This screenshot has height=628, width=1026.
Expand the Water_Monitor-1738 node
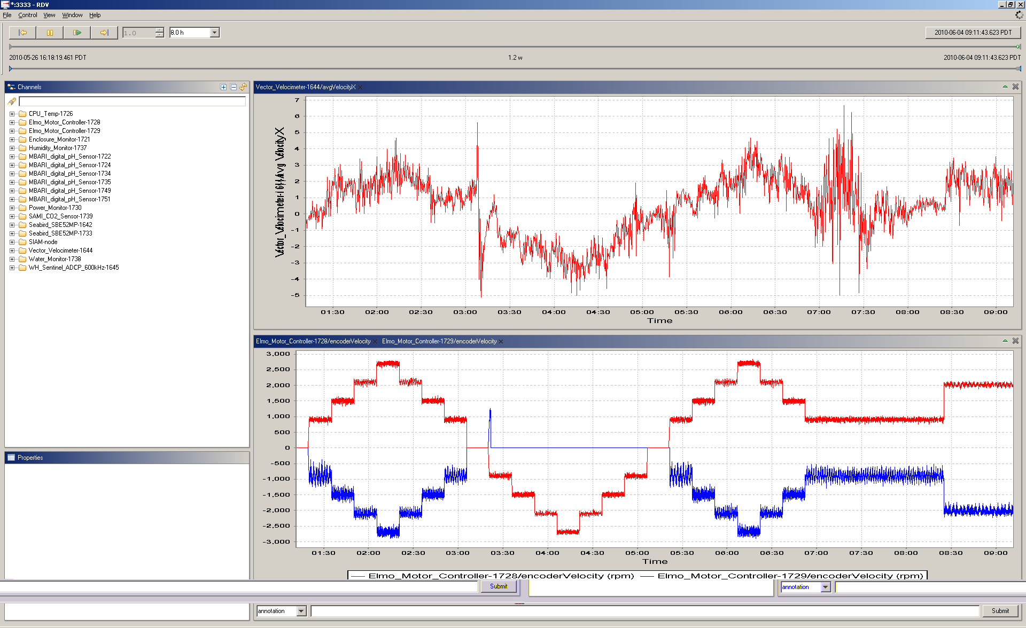tap(12, 259)
